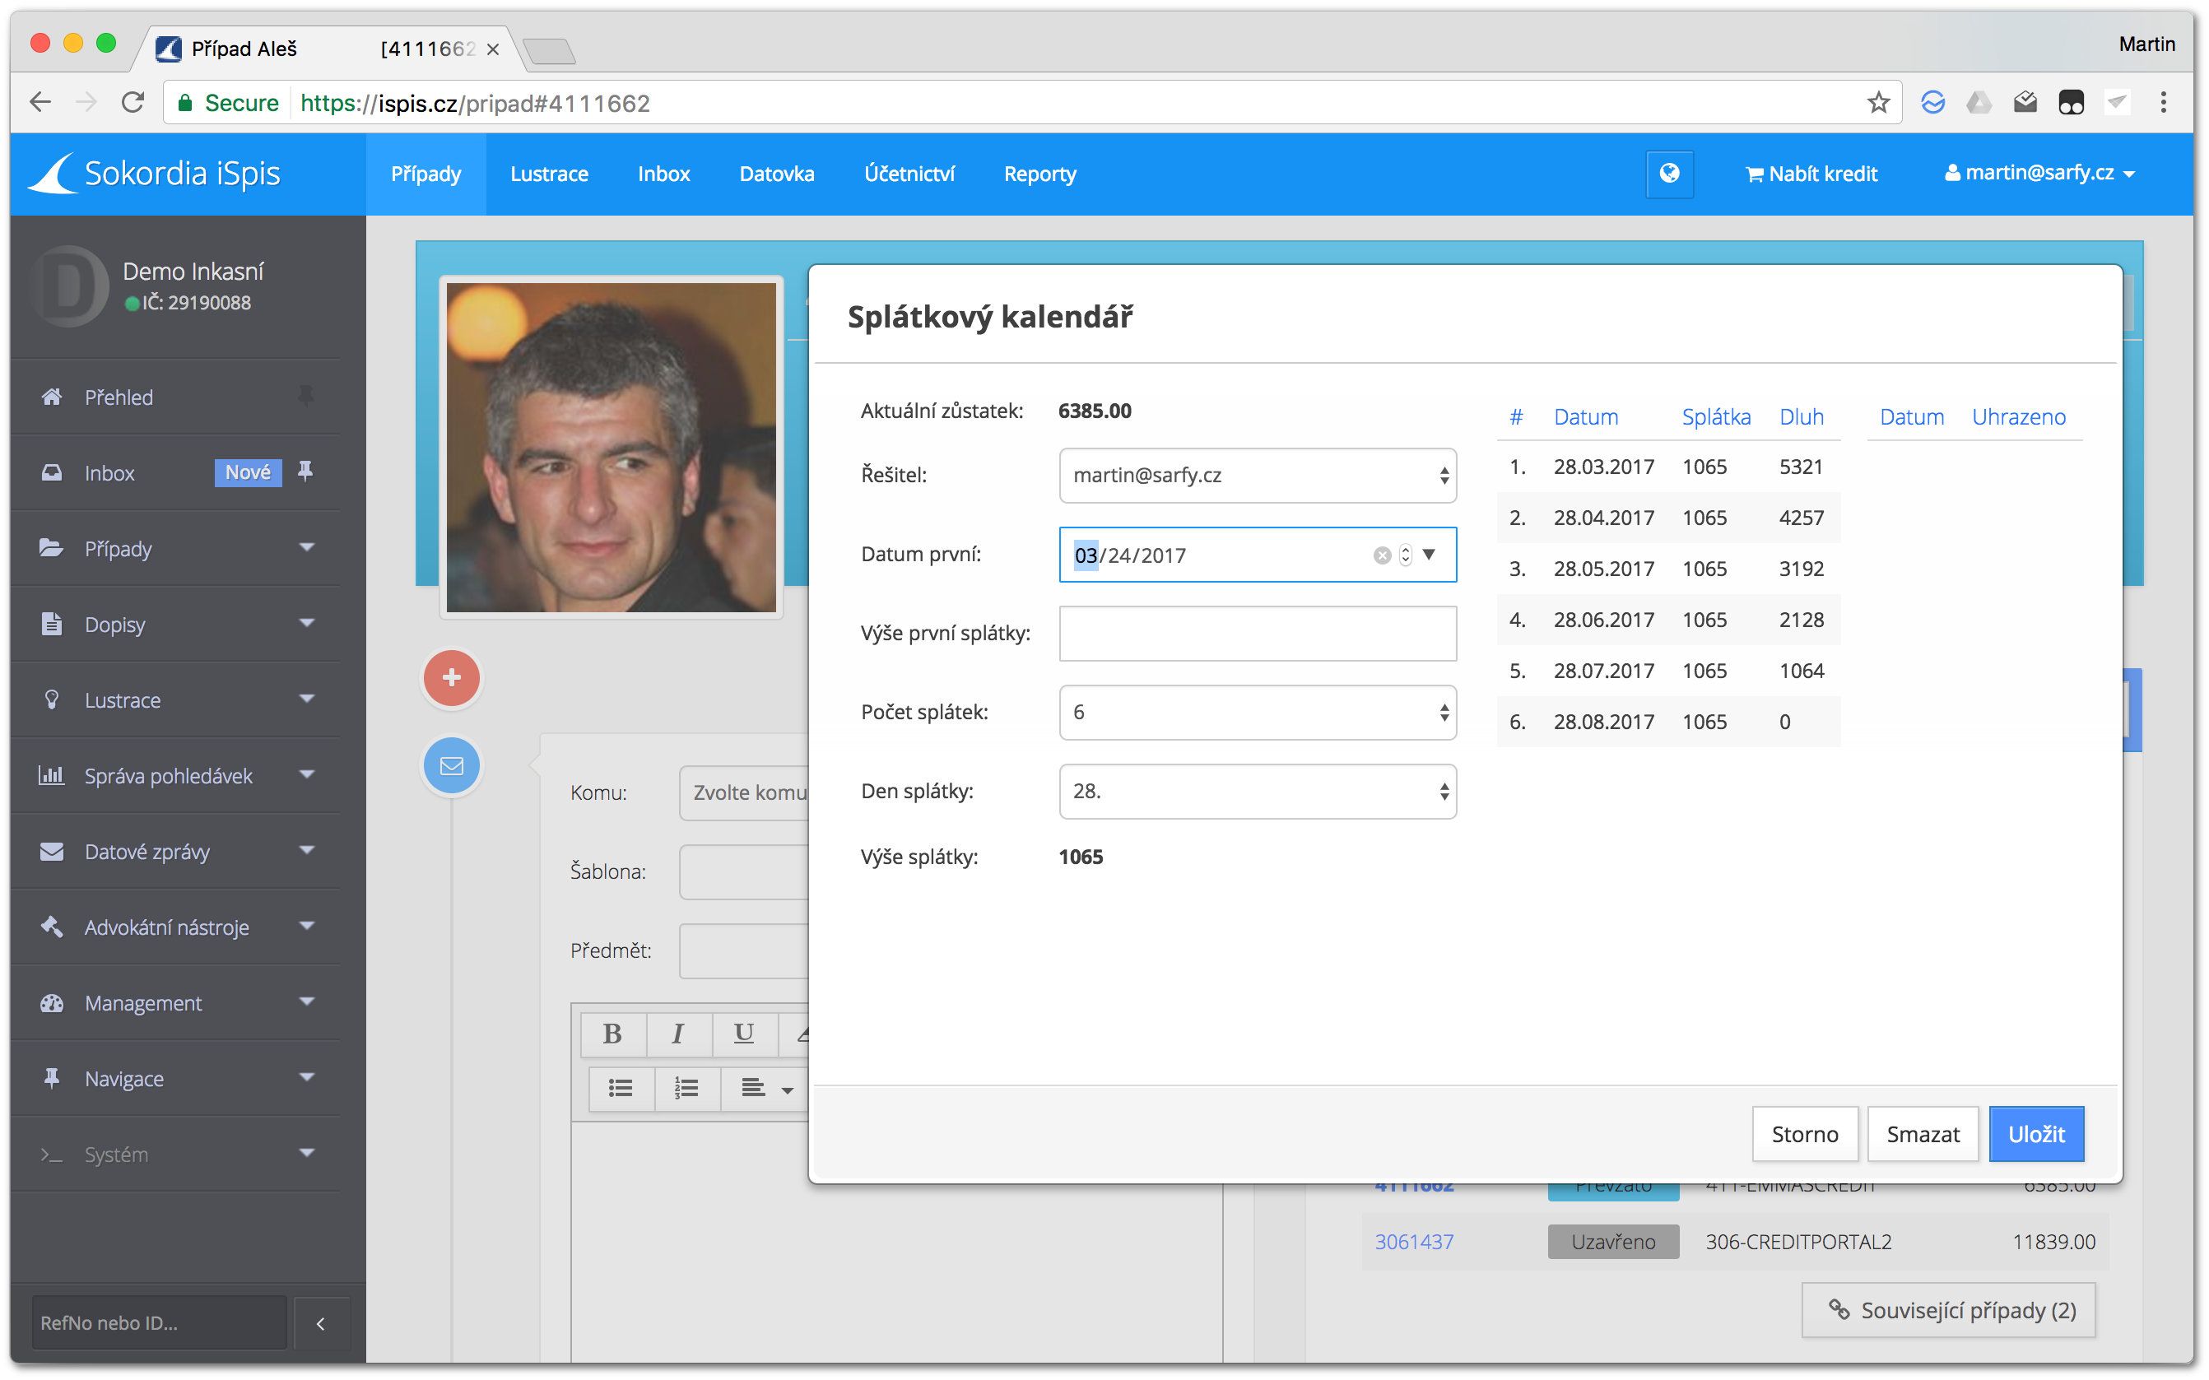Click the date picker stepper arrows
Screen dimensions: 2209x1380
tap(1406, 555)
